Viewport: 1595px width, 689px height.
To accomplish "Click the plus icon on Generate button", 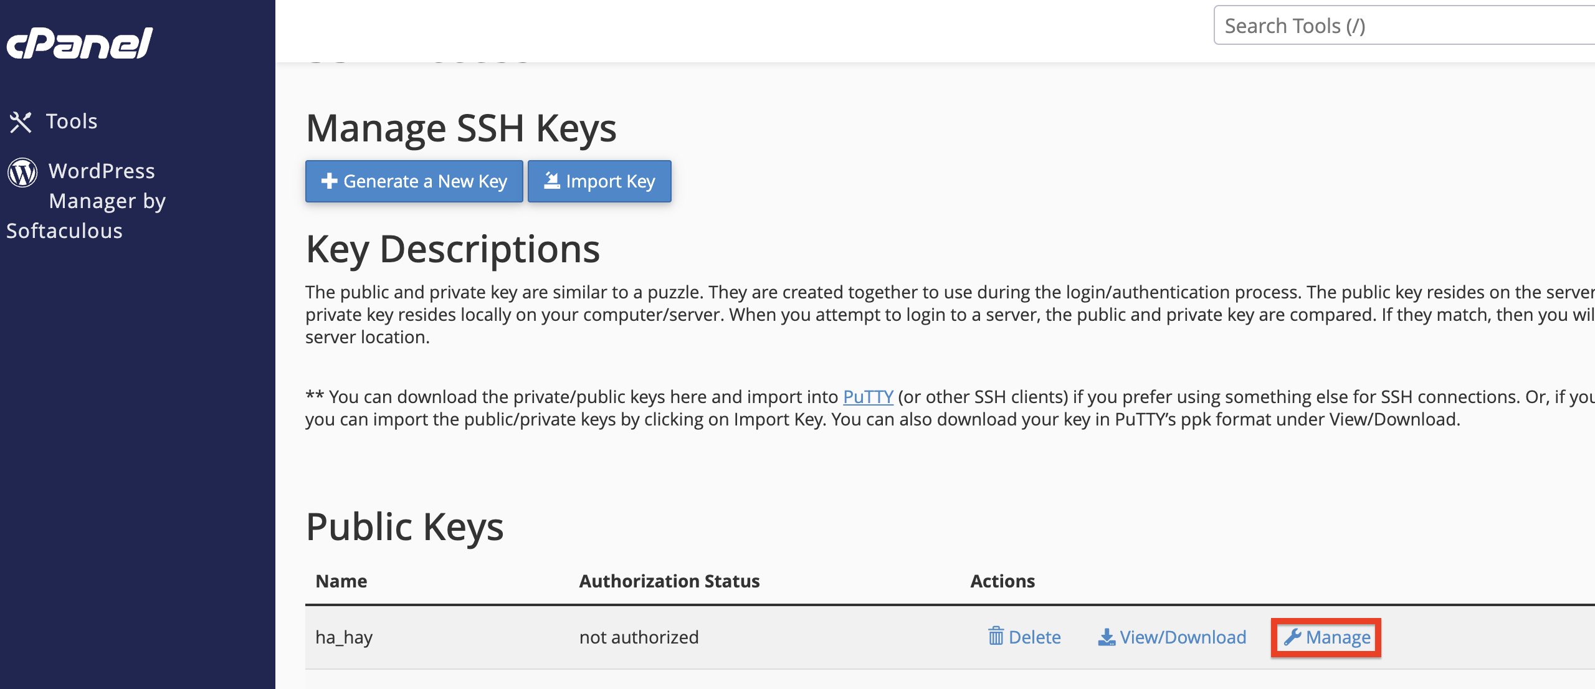I will (329, 181).
